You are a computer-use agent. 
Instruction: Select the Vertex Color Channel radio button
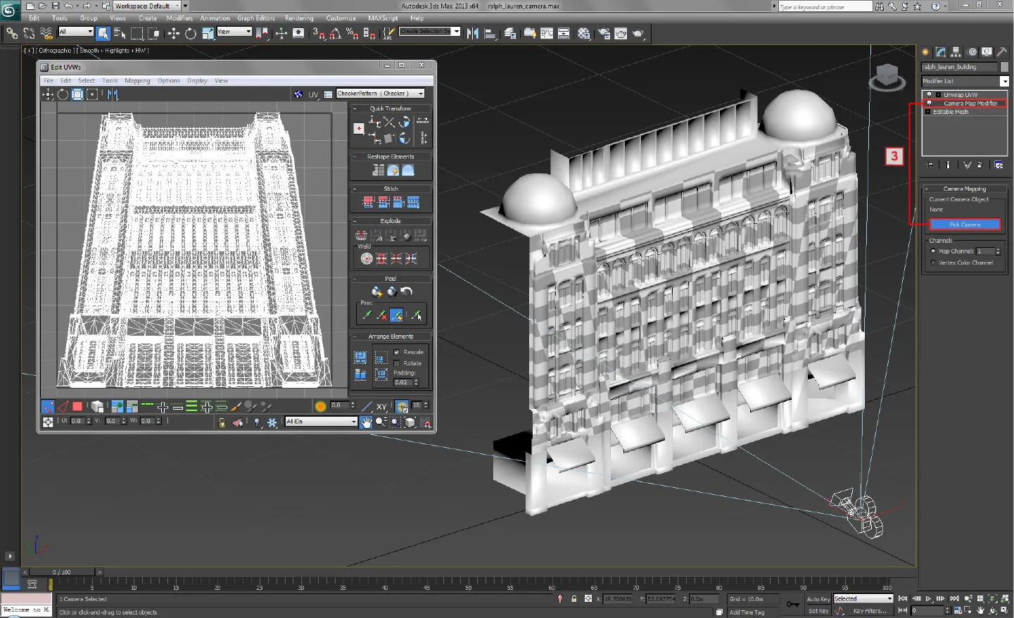pos(934,263)
